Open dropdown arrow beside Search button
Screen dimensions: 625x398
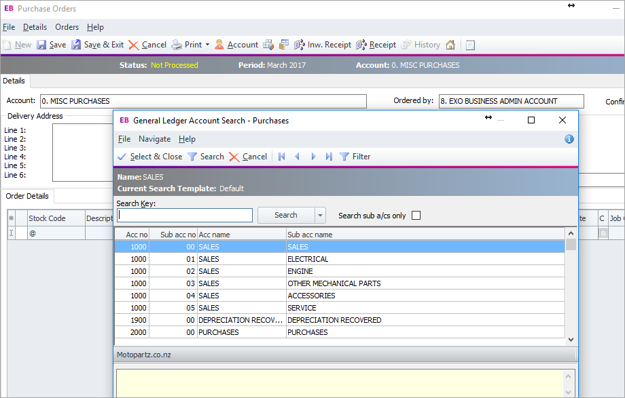point(320,216)
